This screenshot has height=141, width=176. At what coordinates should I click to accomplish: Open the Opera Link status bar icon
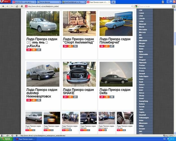[8, 136]
